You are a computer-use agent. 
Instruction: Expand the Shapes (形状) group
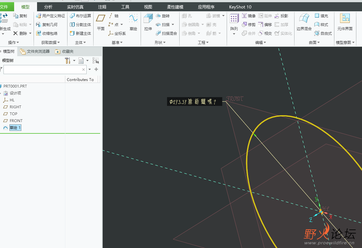(x=160, y=42)
